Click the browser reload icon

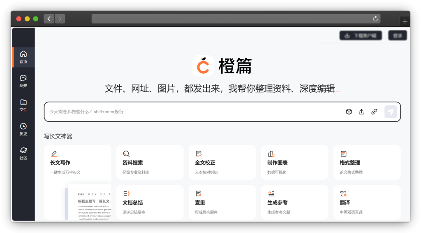point(375,19)
